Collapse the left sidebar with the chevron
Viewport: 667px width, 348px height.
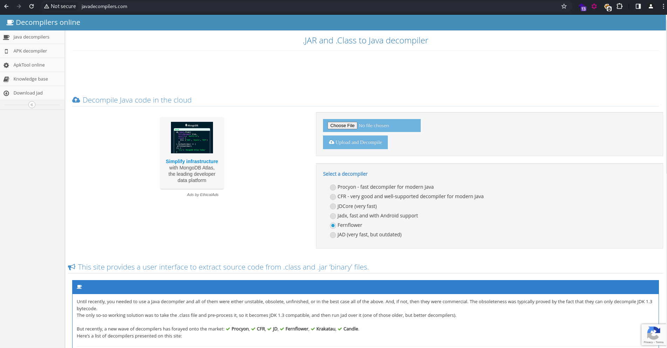tap(32, 105)
